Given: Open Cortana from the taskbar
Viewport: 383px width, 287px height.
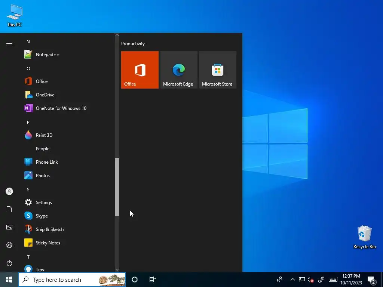Looking at the screenshot, I should [135, 280].
